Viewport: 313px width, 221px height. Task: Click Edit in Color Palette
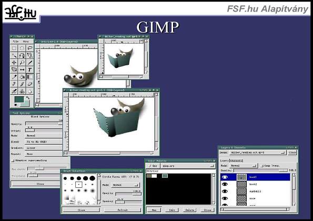(x=172, y=210)
